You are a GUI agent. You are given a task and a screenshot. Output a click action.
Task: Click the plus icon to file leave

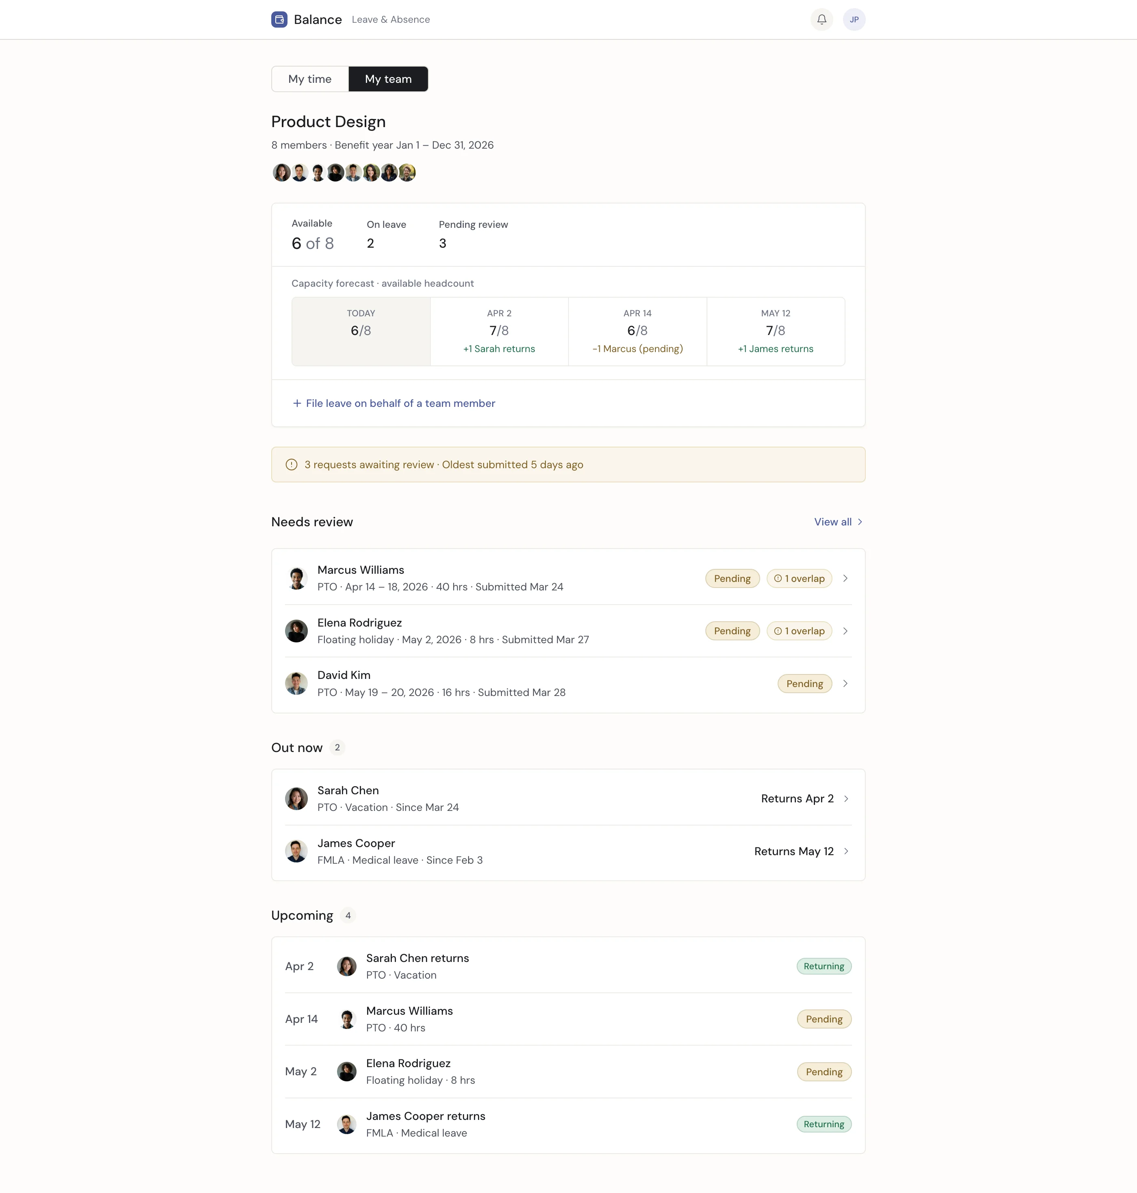[297, 403]
